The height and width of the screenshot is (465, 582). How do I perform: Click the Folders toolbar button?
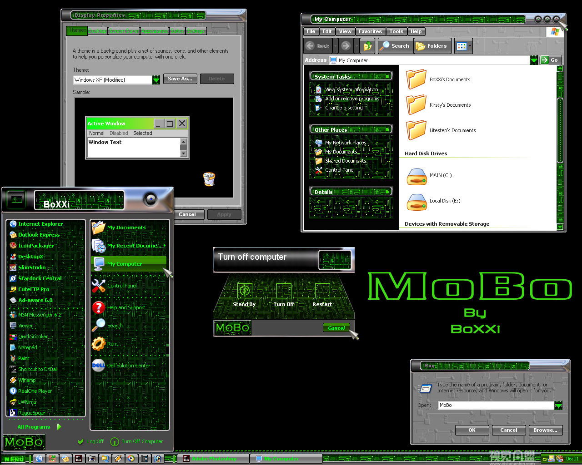tap(431, 46)
